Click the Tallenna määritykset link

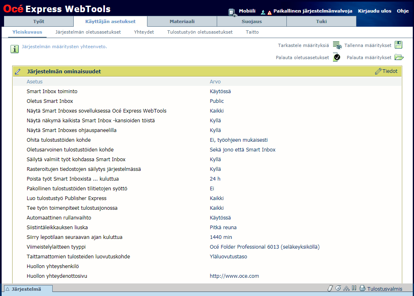(x=368, y=45)
